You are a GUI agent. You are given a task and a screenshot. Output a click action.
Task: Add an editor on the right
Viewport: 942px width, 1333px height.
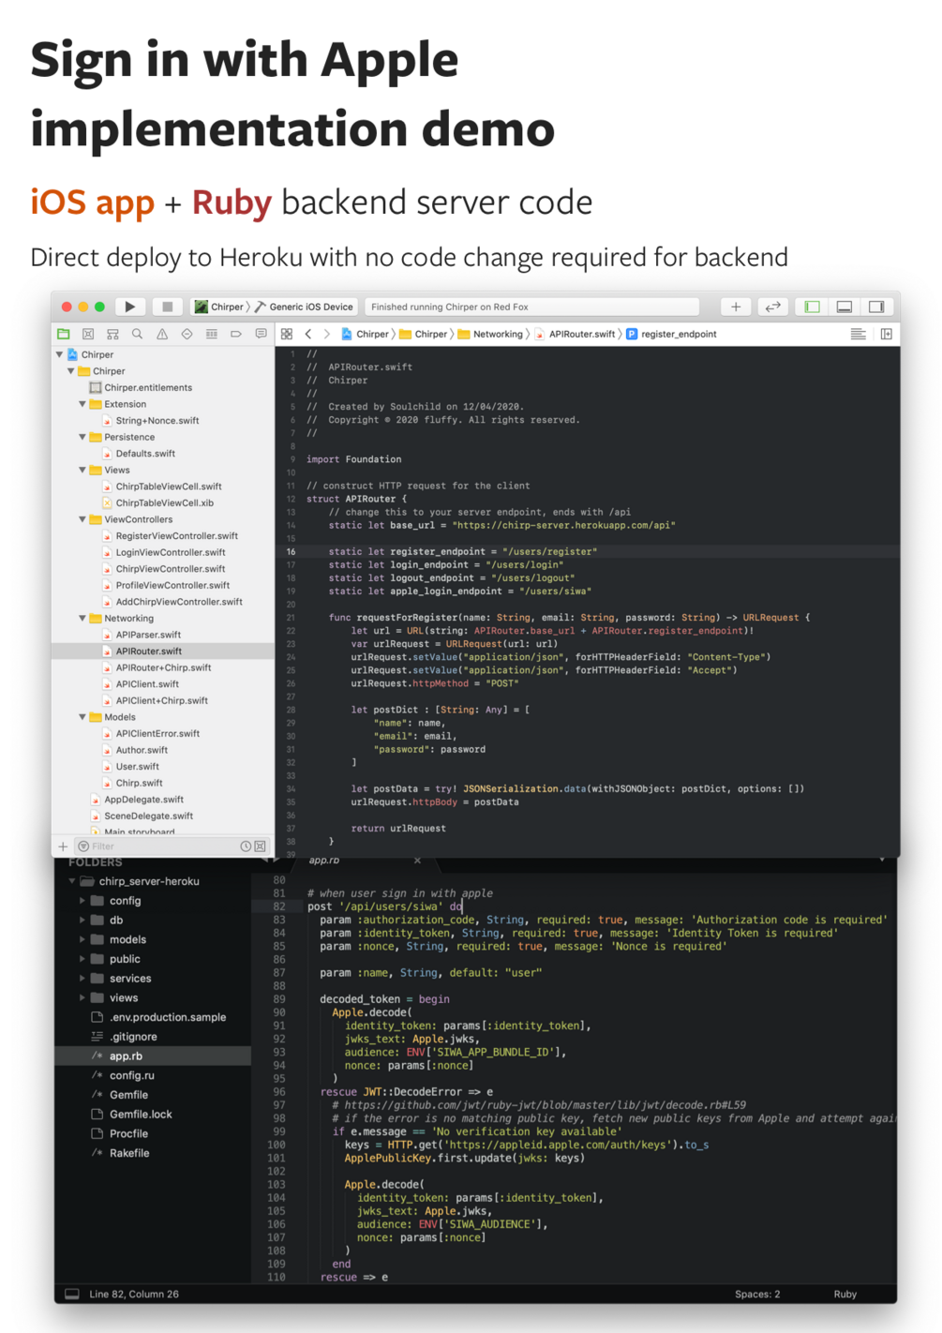[886, 334]
